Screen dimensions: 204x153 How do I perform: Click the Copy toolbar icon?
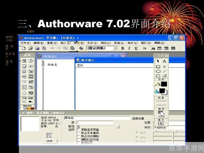click(x=65, y=48)
